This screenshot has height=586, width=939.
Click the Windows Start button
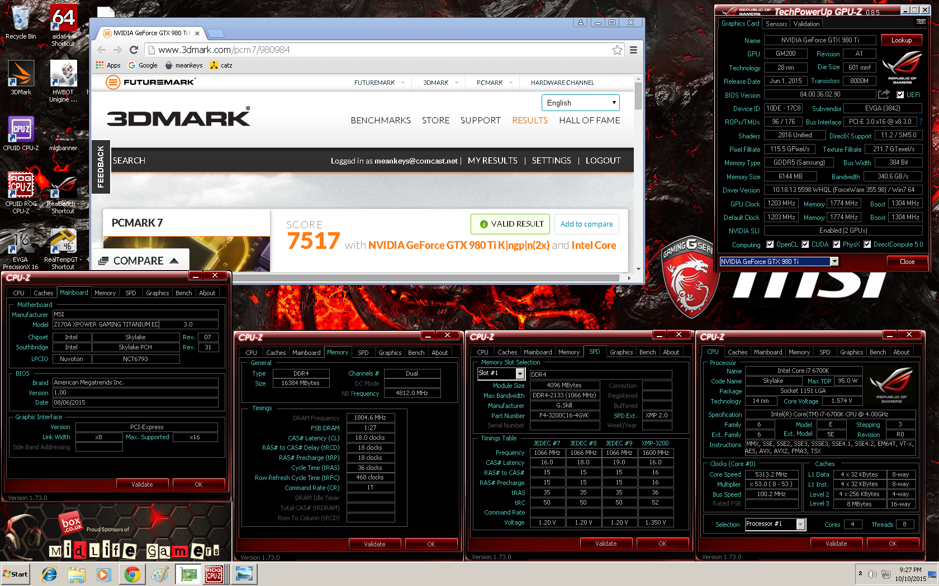click(16, 574)
